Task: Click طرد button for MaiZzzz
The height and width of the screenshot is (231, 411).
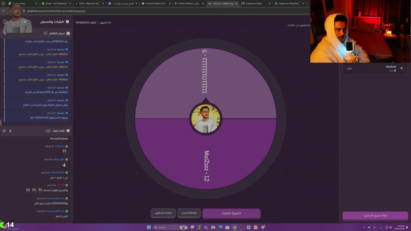Action: [x=349, y=68]
